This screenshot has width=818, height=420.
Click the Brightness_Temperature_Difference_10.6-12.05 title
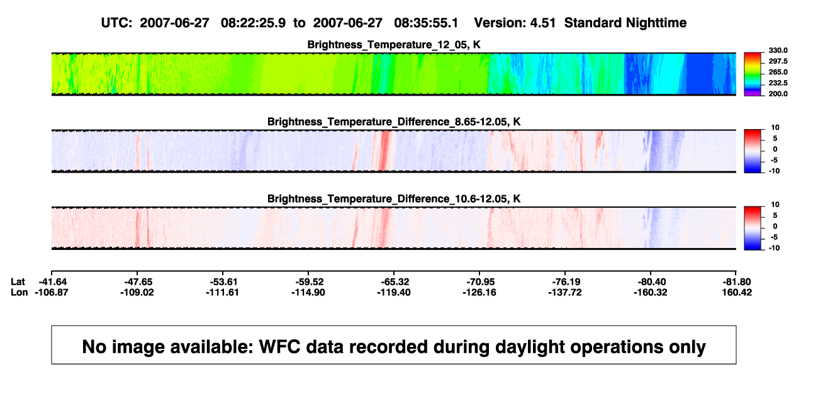[x=394, y=198]
